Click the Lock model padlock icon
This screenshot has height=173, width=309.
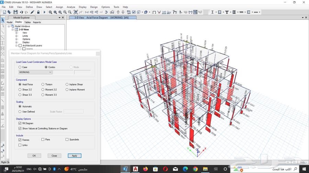click(x=38, y=12)
